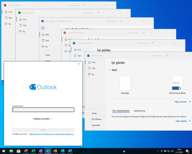The height and width of the screenshot is (154, 192).
Task: Click Oturum açın in the OneNote title bar
Action: click(x=111, y=21)
